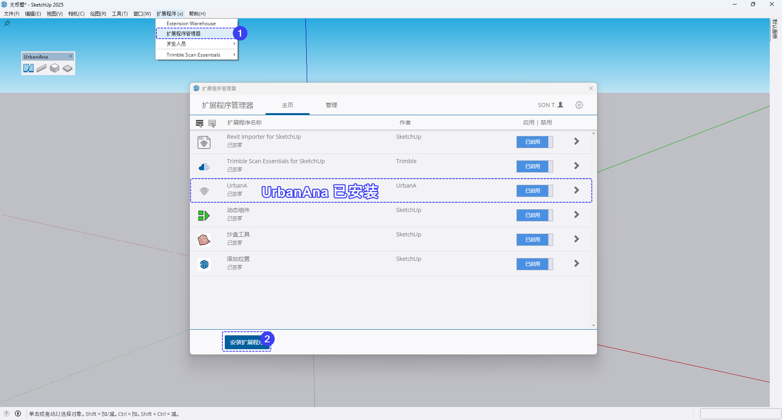Open the 开发人员 submenu
Image resolution: width=782 pixels, height=420 pixels.
click(197, 44)
